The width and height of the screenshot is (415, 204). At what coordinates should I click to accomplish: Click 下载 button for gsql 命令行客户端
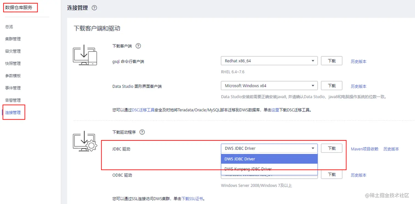coord(332,61)
